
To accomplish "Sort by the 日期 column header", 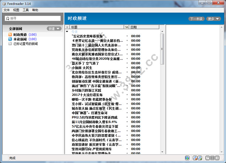I will 144,27.
